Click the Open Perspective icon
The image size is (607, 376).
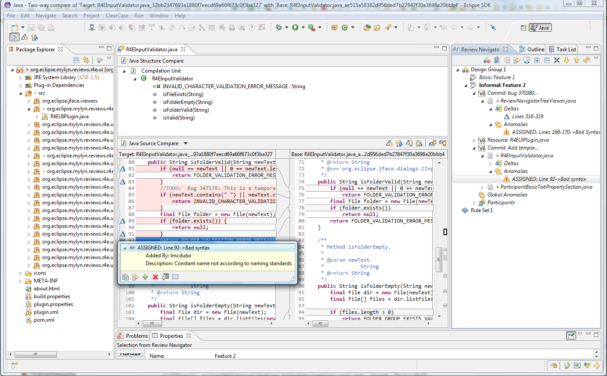tap(524, 27)
